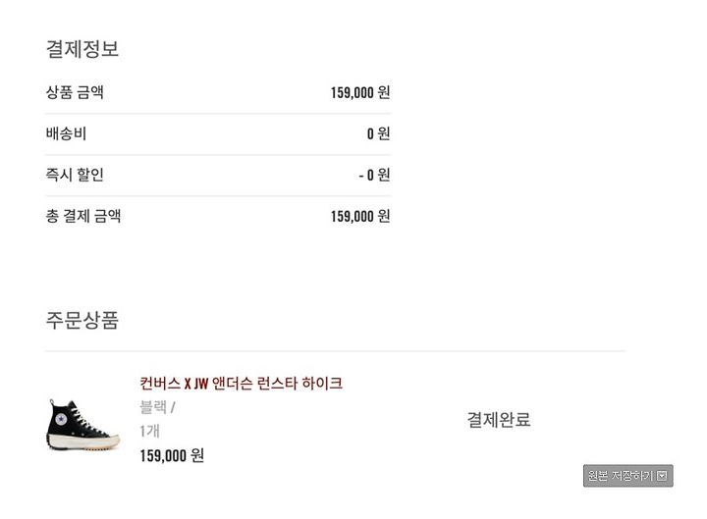
Task: Click the 주문상품 section heading
Action: 82,320
